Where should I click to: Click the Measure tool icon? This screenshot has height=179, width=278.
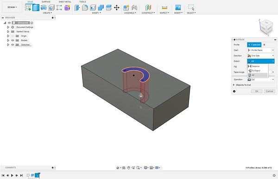pos(164,7)
